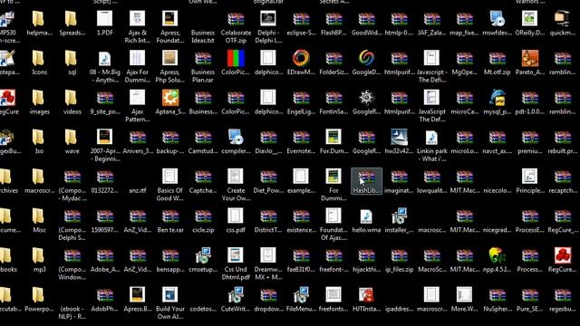
Task: Click the NuSpher... archive
Action: (x=498, y=295)
